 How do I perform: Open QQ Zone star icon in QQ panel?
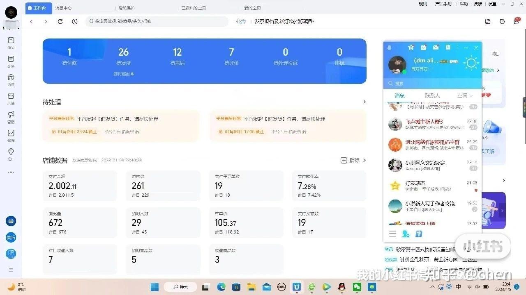tap(411, 48)
